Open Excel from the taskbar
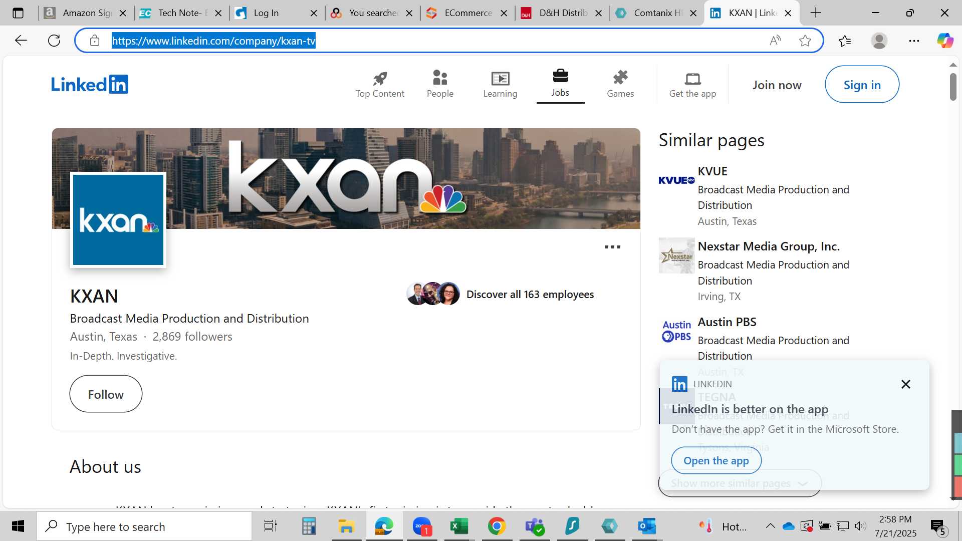This screenshot has height=541, width=962. pos(459,526)
